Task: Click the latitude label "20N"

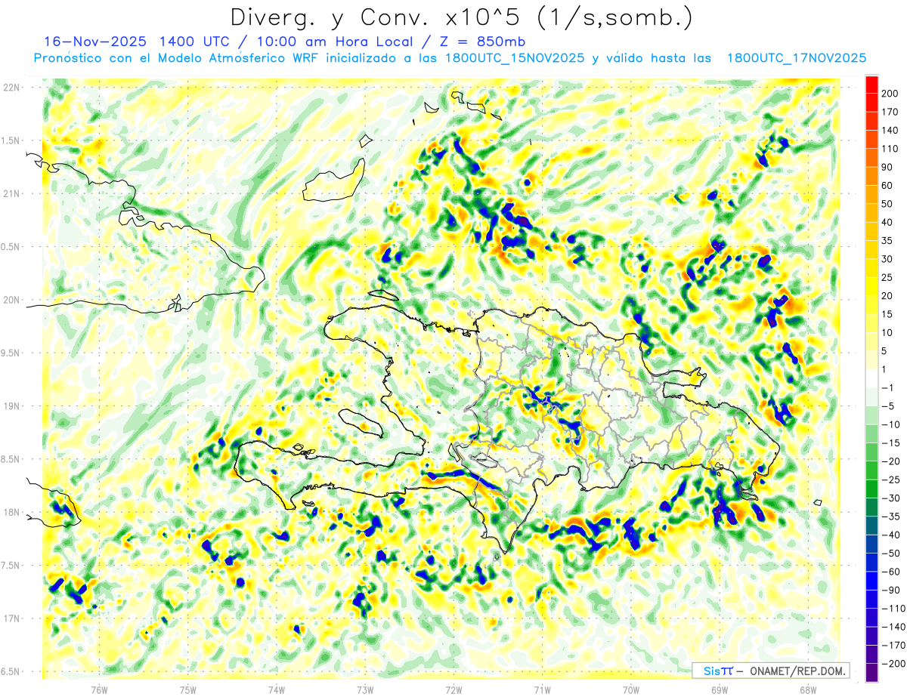Action: [11, 300]
